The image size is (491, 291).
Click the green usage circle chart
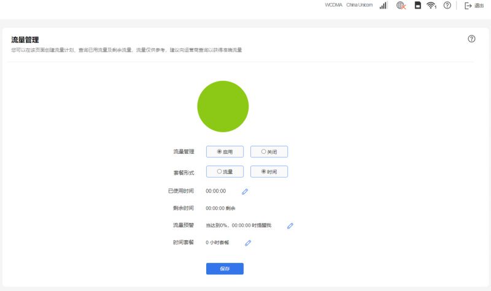point(223,107)
